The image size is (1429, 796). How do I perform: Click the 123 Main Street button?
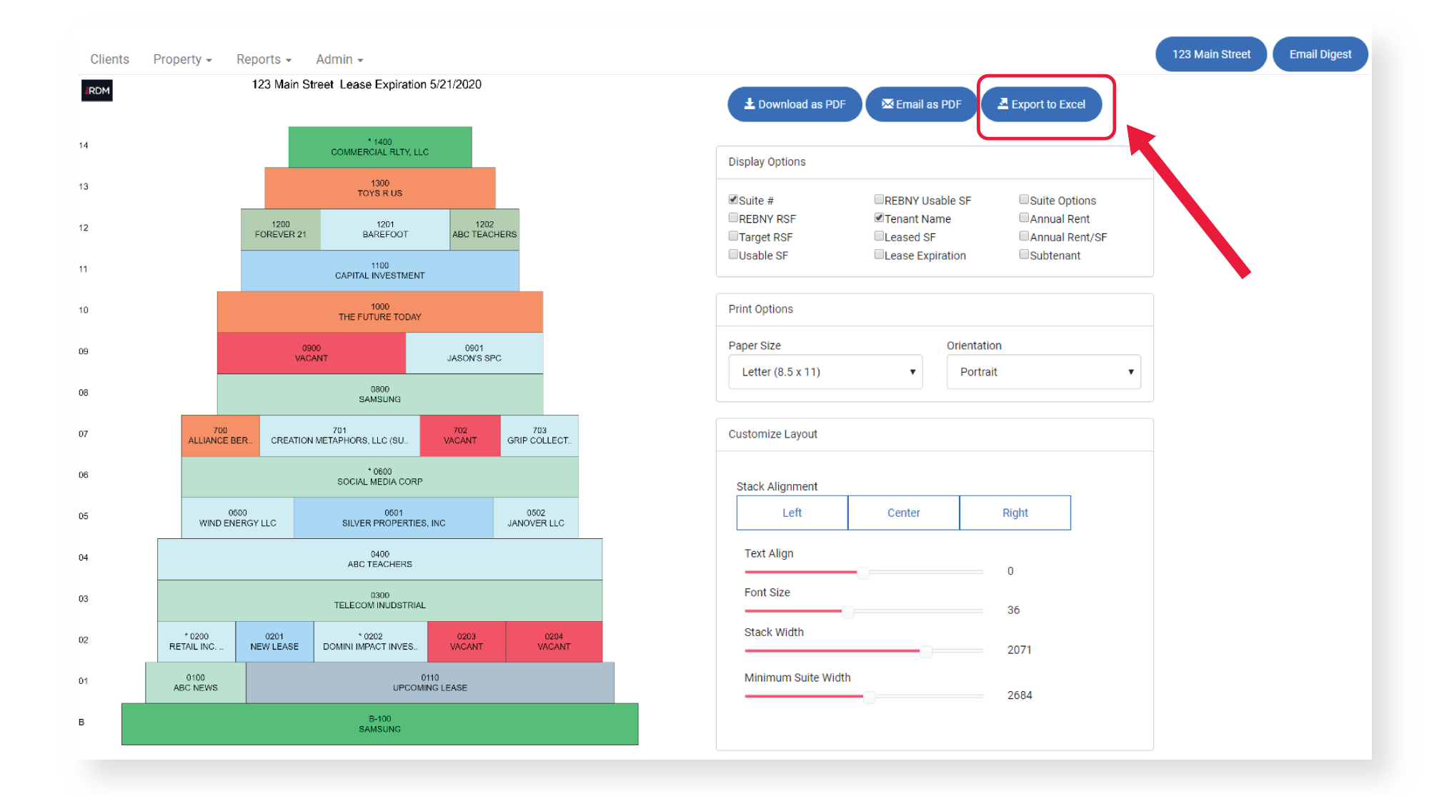click(x=1211, y=54)
